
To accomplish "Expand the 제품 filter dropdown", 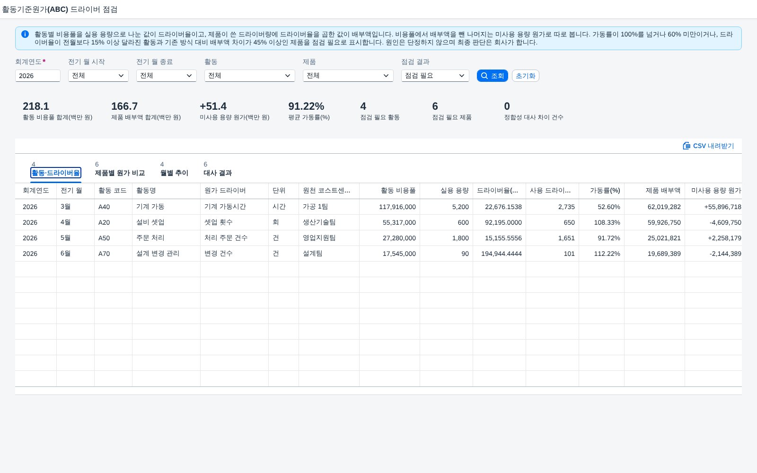I will [348, 76].
